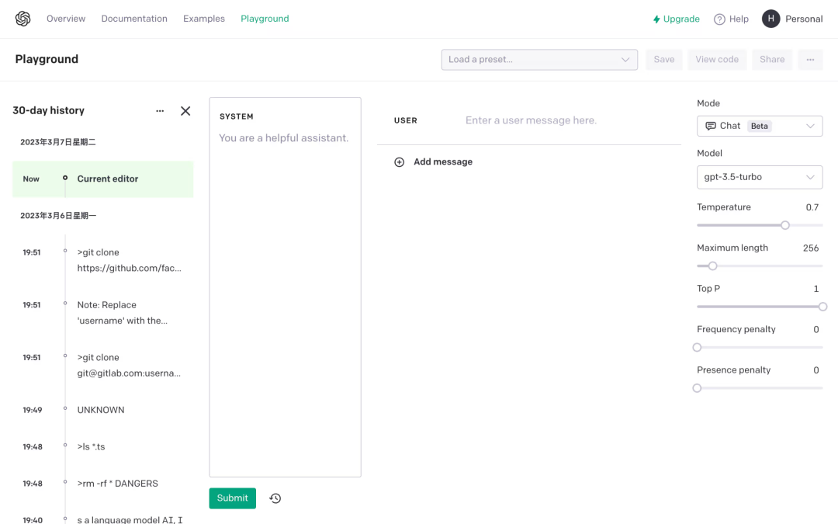Screen dimensions: 838x524
Task: Close the 30-day history panel
Action: [x=185, y=111]
